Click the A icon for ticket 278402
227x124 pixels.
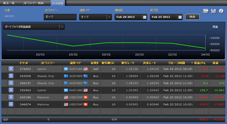11,69
